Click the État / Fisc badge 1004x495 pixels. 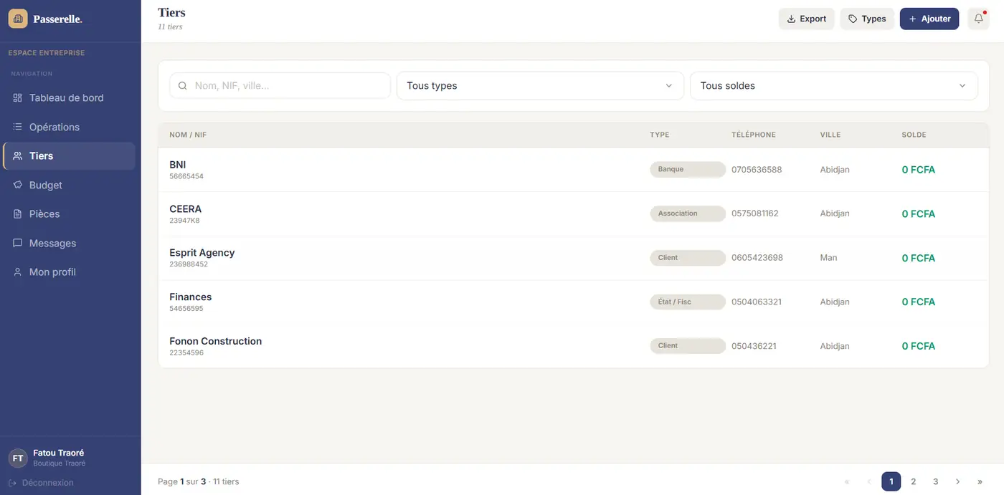coord(688,302)
